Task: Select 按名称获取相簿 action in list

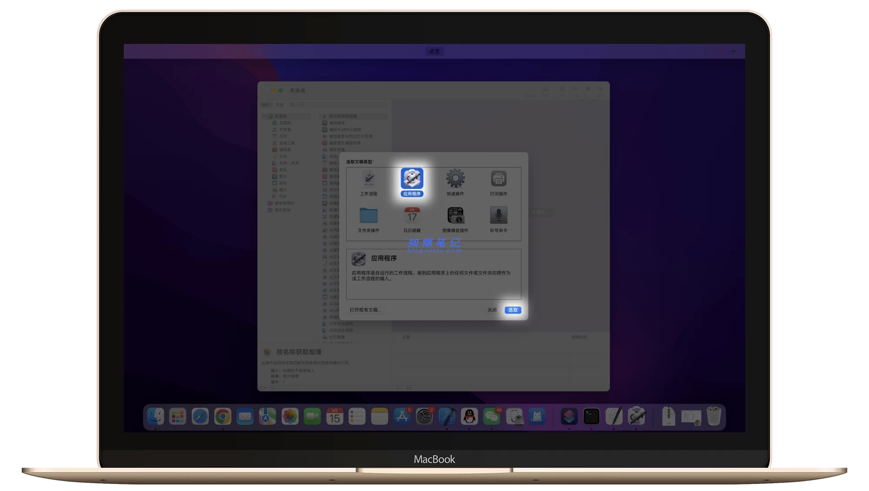Action: click(354, 116)
